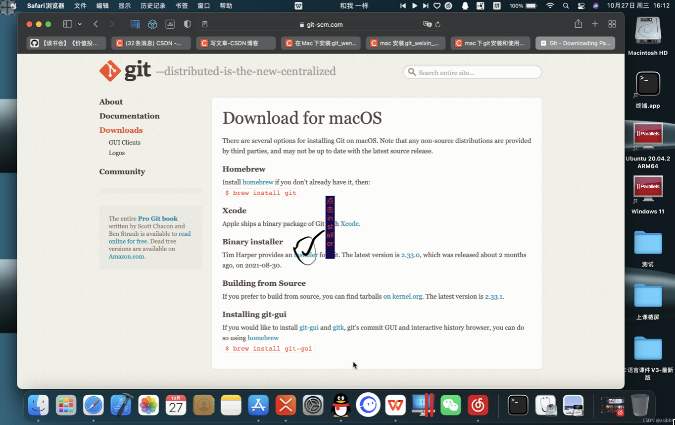Click the play button in menu bar

(415, 6)
